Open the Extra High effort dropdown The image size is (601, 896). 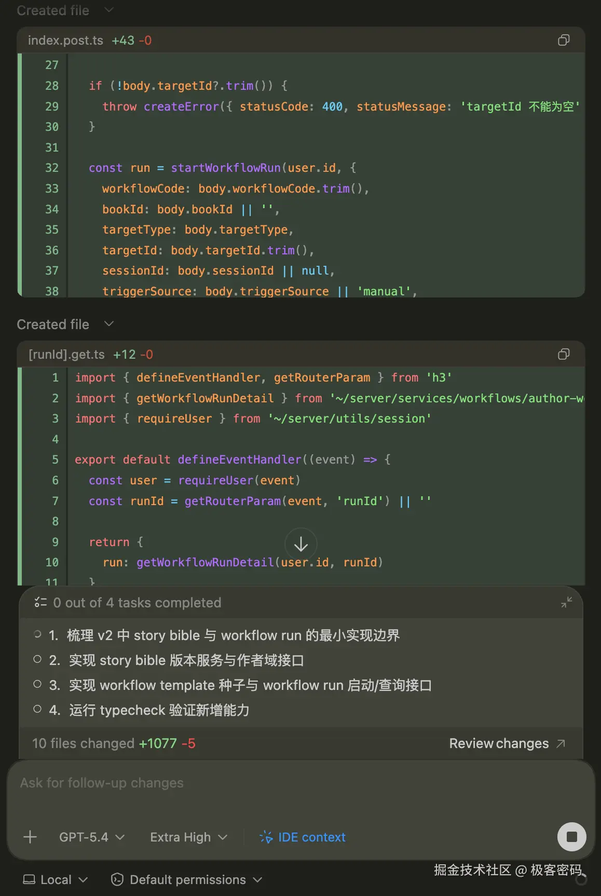coord(188,837)
